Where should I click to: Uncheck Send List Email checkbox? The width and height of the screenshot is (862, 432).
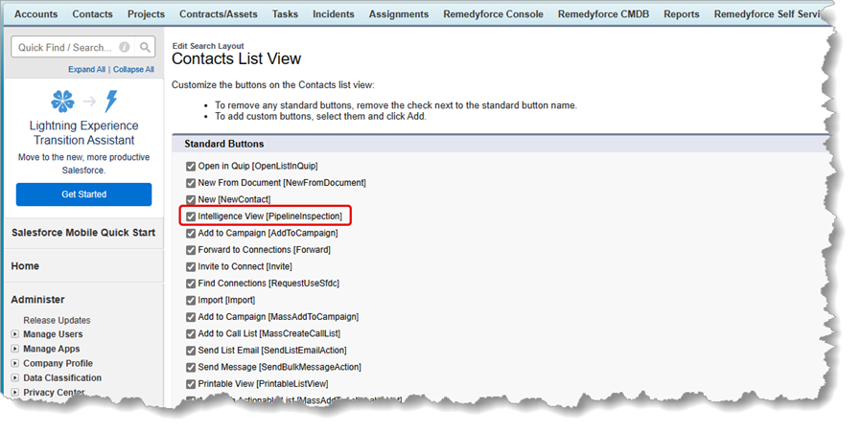[191, 351]
